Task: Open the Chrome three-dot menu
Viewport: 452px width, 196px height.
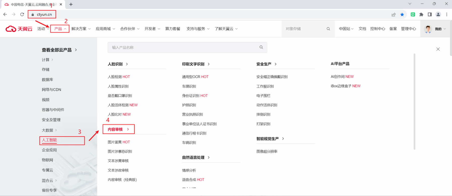Action: pos(447,15)
